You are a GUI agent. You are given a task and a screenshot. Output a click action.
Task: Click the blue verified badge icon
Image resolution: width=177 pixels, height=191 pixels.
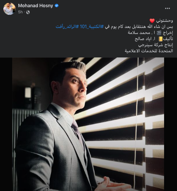click(x=57, y=6)
